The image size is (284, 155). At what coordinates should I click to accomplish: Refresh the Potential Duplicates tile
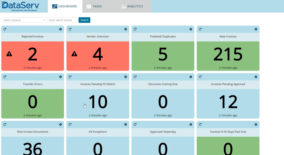click(135, 29)
